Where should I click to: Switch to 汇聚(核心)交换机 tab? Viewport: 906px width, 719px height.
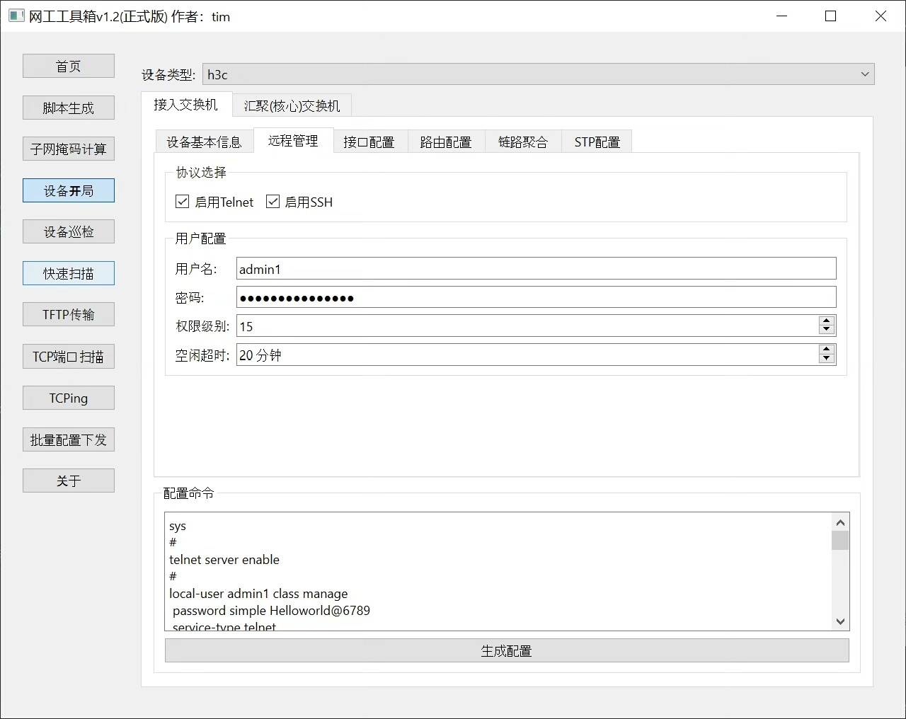tap(292, 105)
